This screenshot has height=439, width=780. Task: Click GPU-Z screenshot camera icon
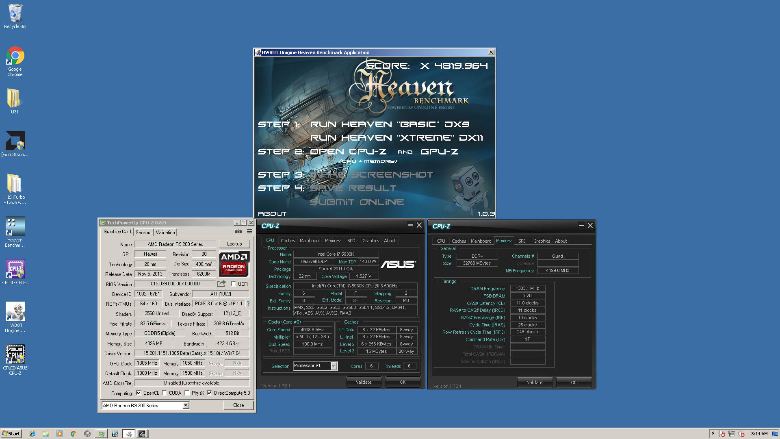(x=238, y=231)
